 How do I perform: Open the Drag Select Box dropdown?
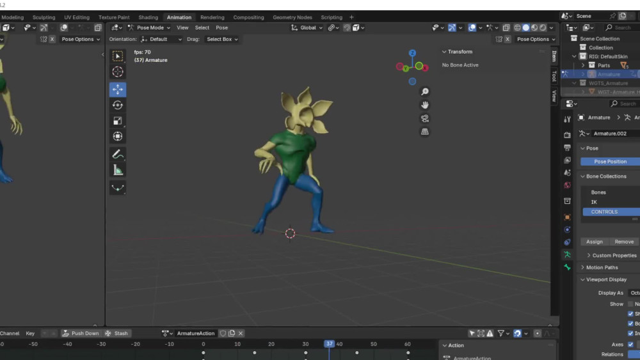[221, 39]
